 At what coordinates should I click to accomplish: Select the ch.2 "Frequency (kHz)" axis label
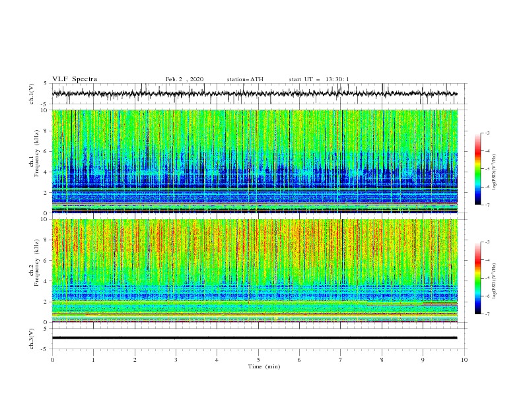[36, 263]
